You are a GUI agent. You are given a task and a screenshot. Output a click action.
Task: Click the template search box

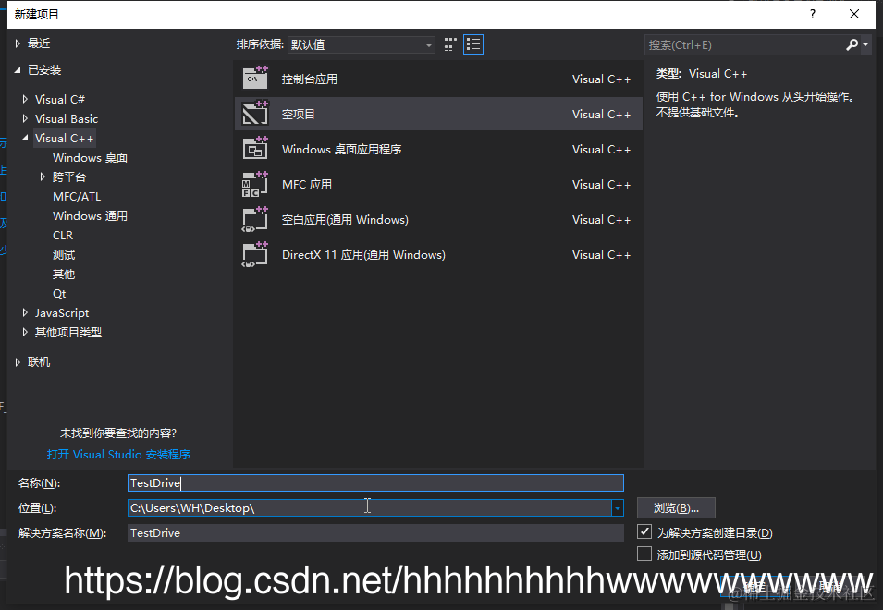pos(743,44)
